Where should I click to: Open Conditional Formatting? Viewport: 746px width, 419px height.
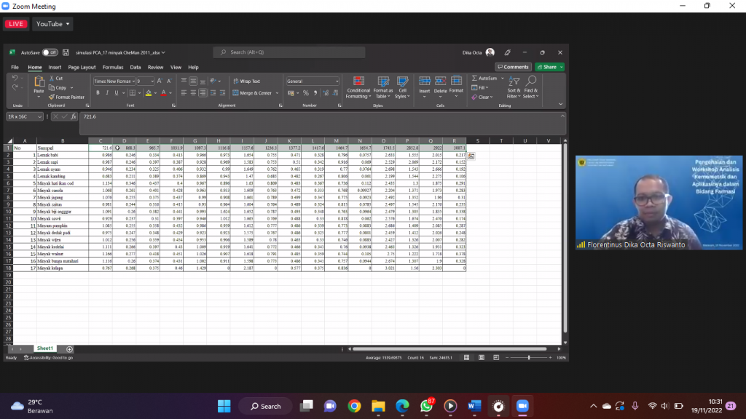(358, 87)
